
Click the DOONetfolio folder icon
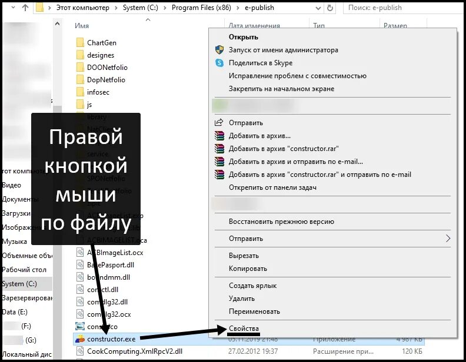(80, 68)
